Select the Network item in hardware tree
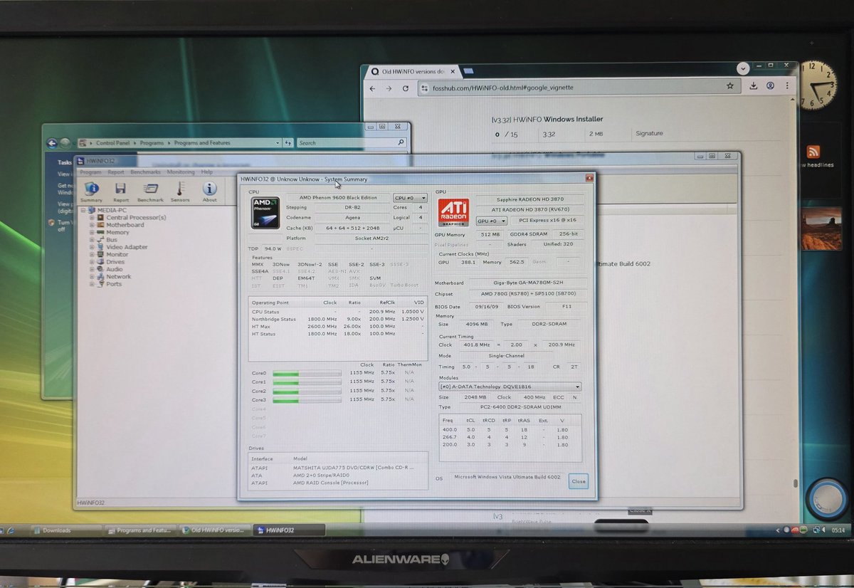This screenshot has height=588, width=854. click(x=119, y=277)
